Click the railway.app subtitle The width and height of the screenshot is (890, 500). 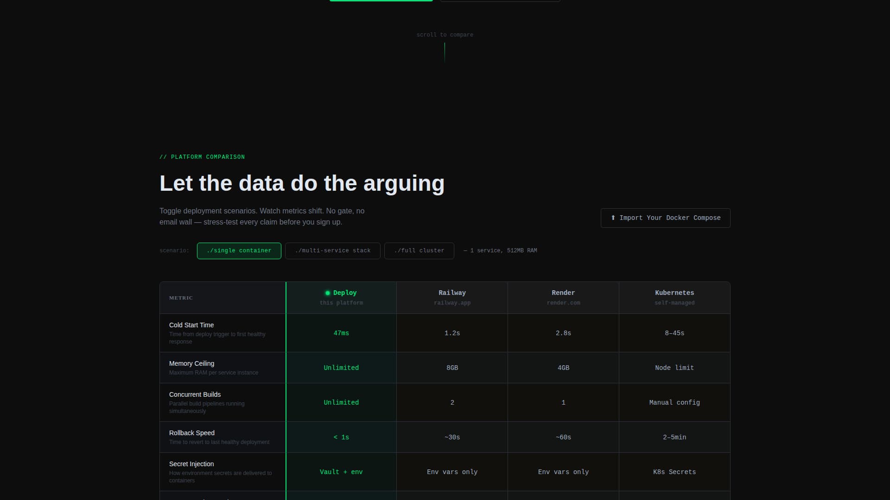coord(452,303)
